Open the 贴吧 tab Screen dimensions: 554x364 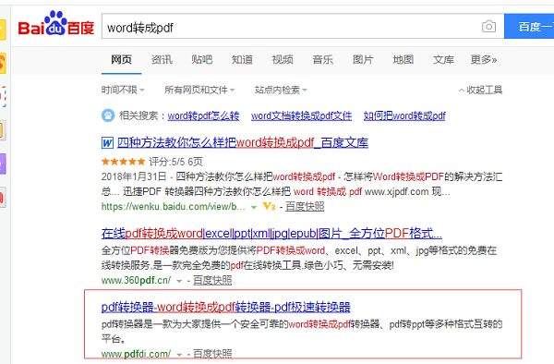click(x=201, y=60)
